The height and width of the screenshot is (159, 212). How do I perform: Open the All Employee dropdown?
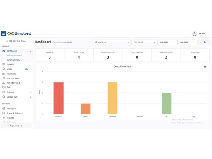click(x=112, y=42)
